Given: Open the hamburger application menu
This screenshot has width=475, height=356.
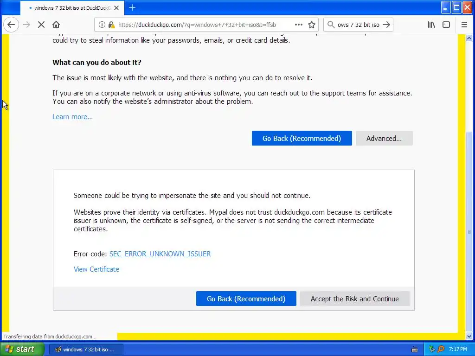Looking at the screenshot, I should (464, 25).
